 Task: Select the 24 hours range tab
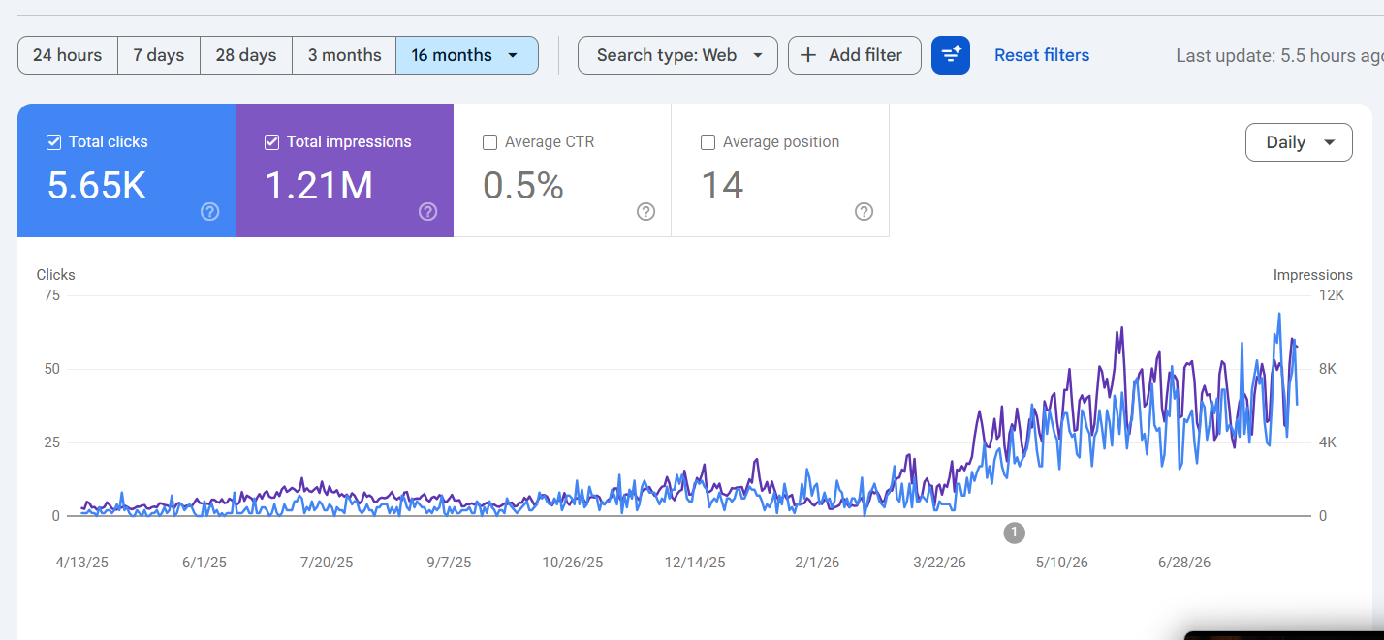click(68, 55)
